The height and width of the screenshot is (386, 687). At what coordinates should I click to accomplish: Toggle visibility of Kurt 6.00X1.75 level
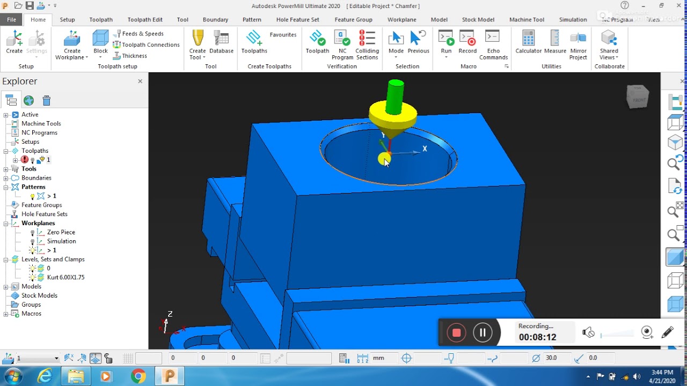coord(32,278)
